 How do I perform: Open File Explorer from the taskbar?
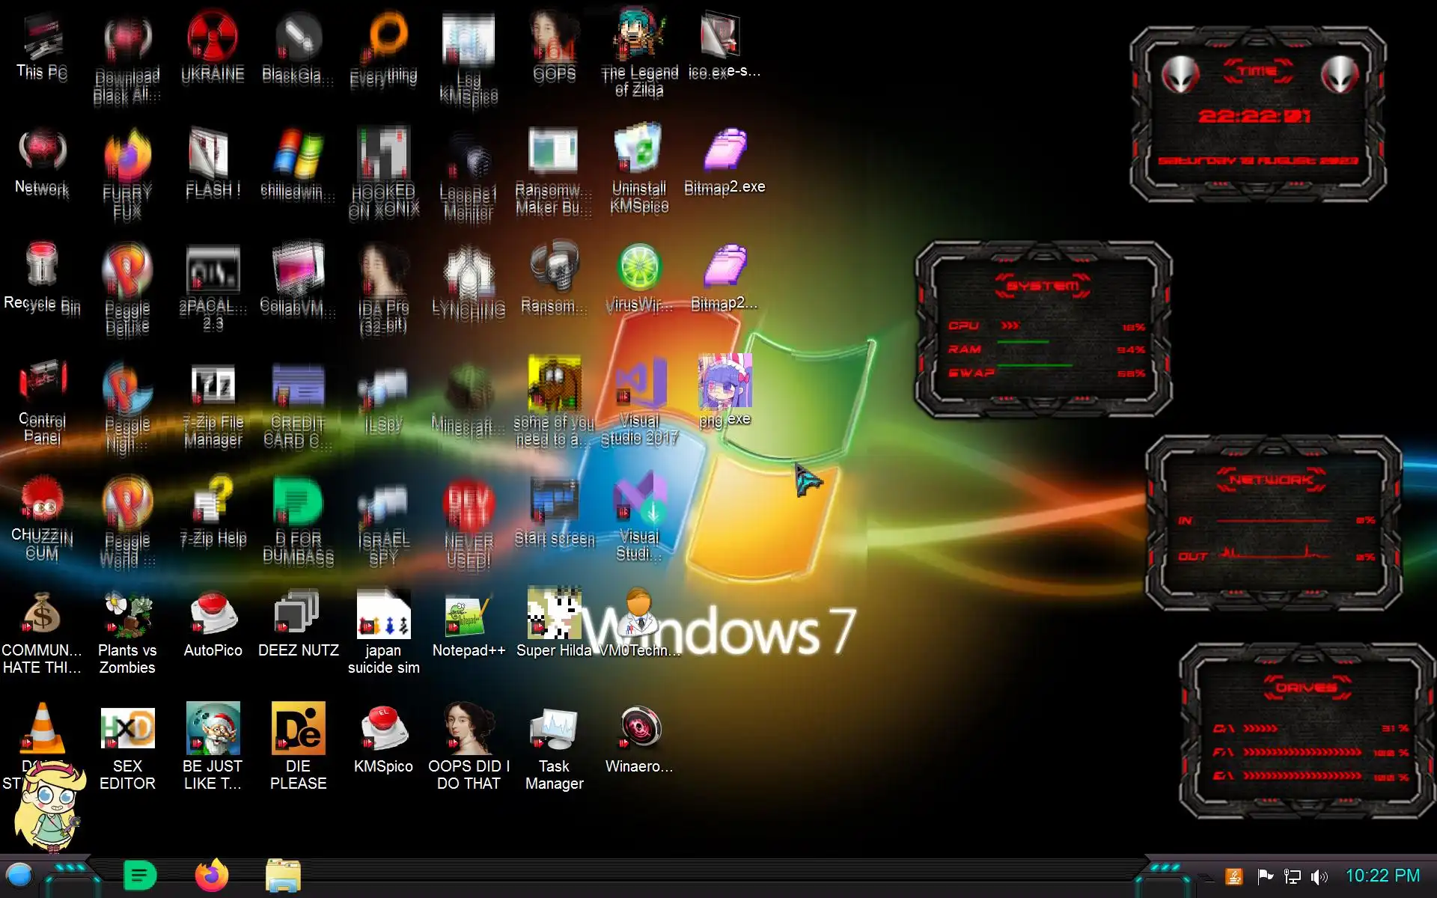(283, 875)
